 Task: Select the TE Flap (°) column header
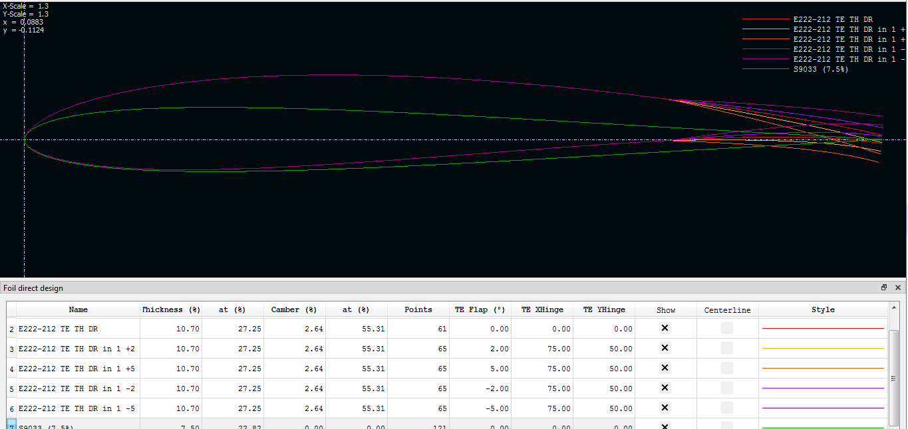tap(480, 309)
